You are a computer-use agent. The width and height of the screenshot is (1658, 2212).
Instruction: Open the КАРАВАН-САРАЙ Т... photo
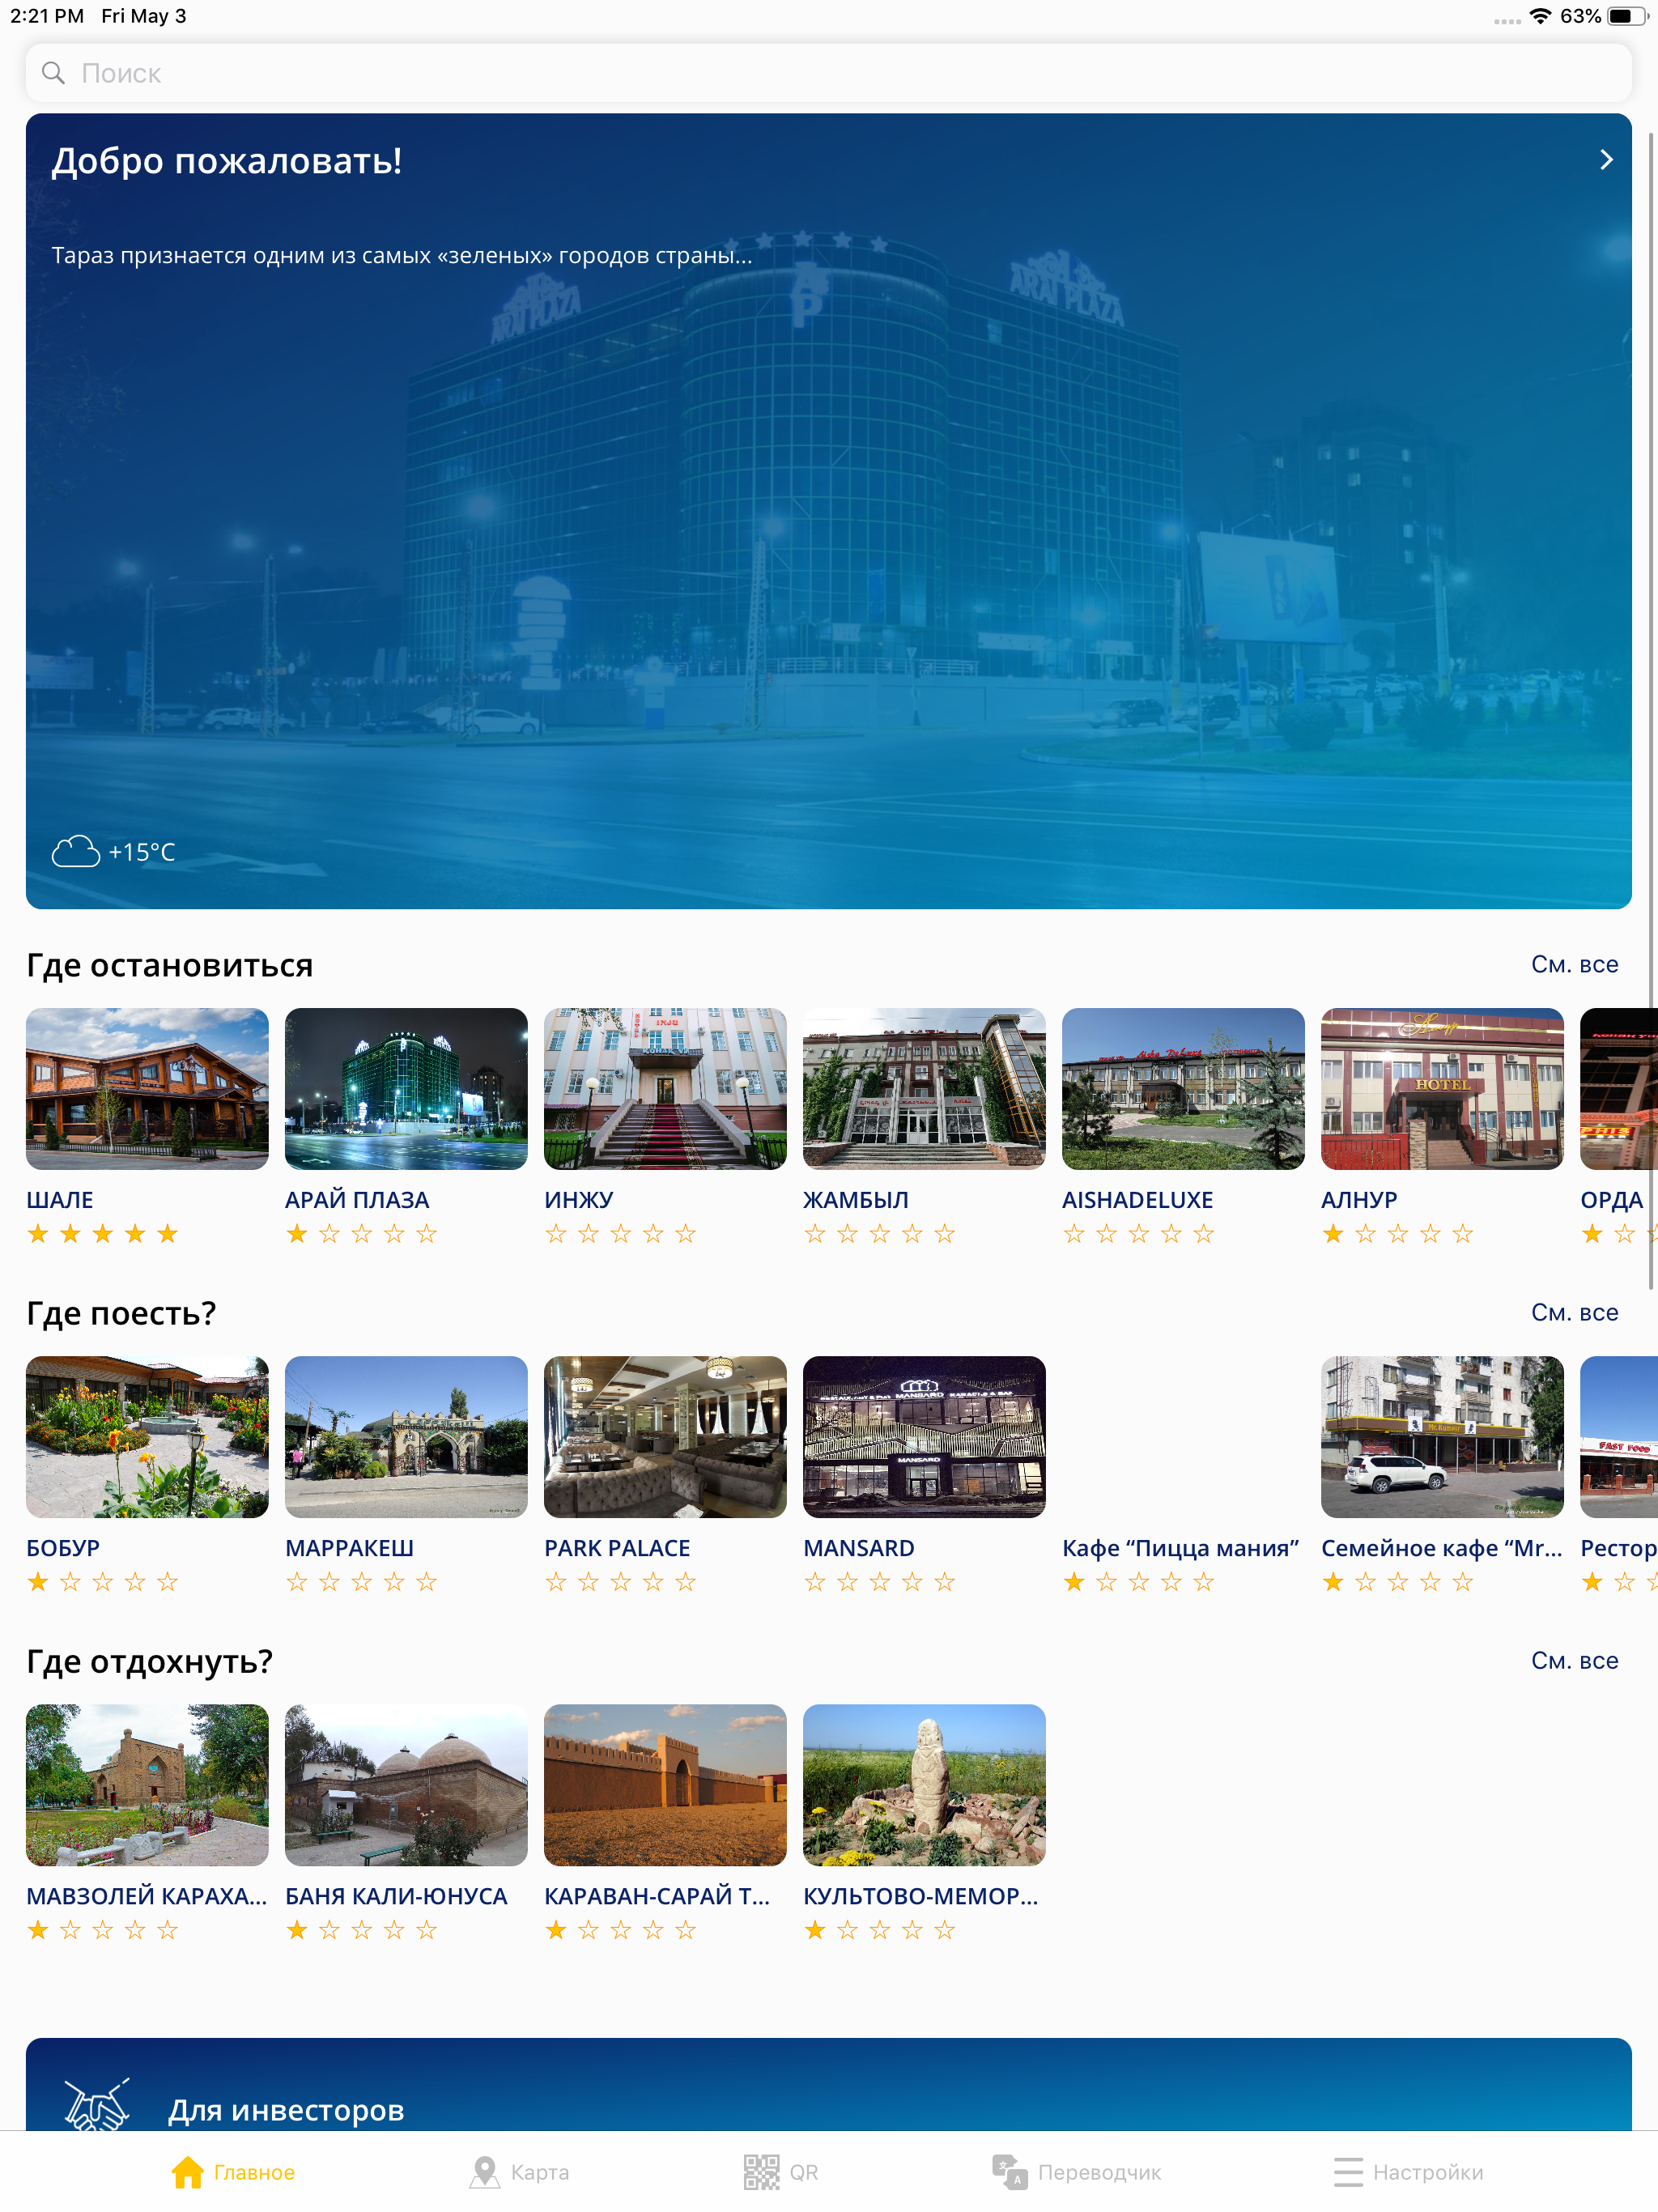pos(665,1785)
